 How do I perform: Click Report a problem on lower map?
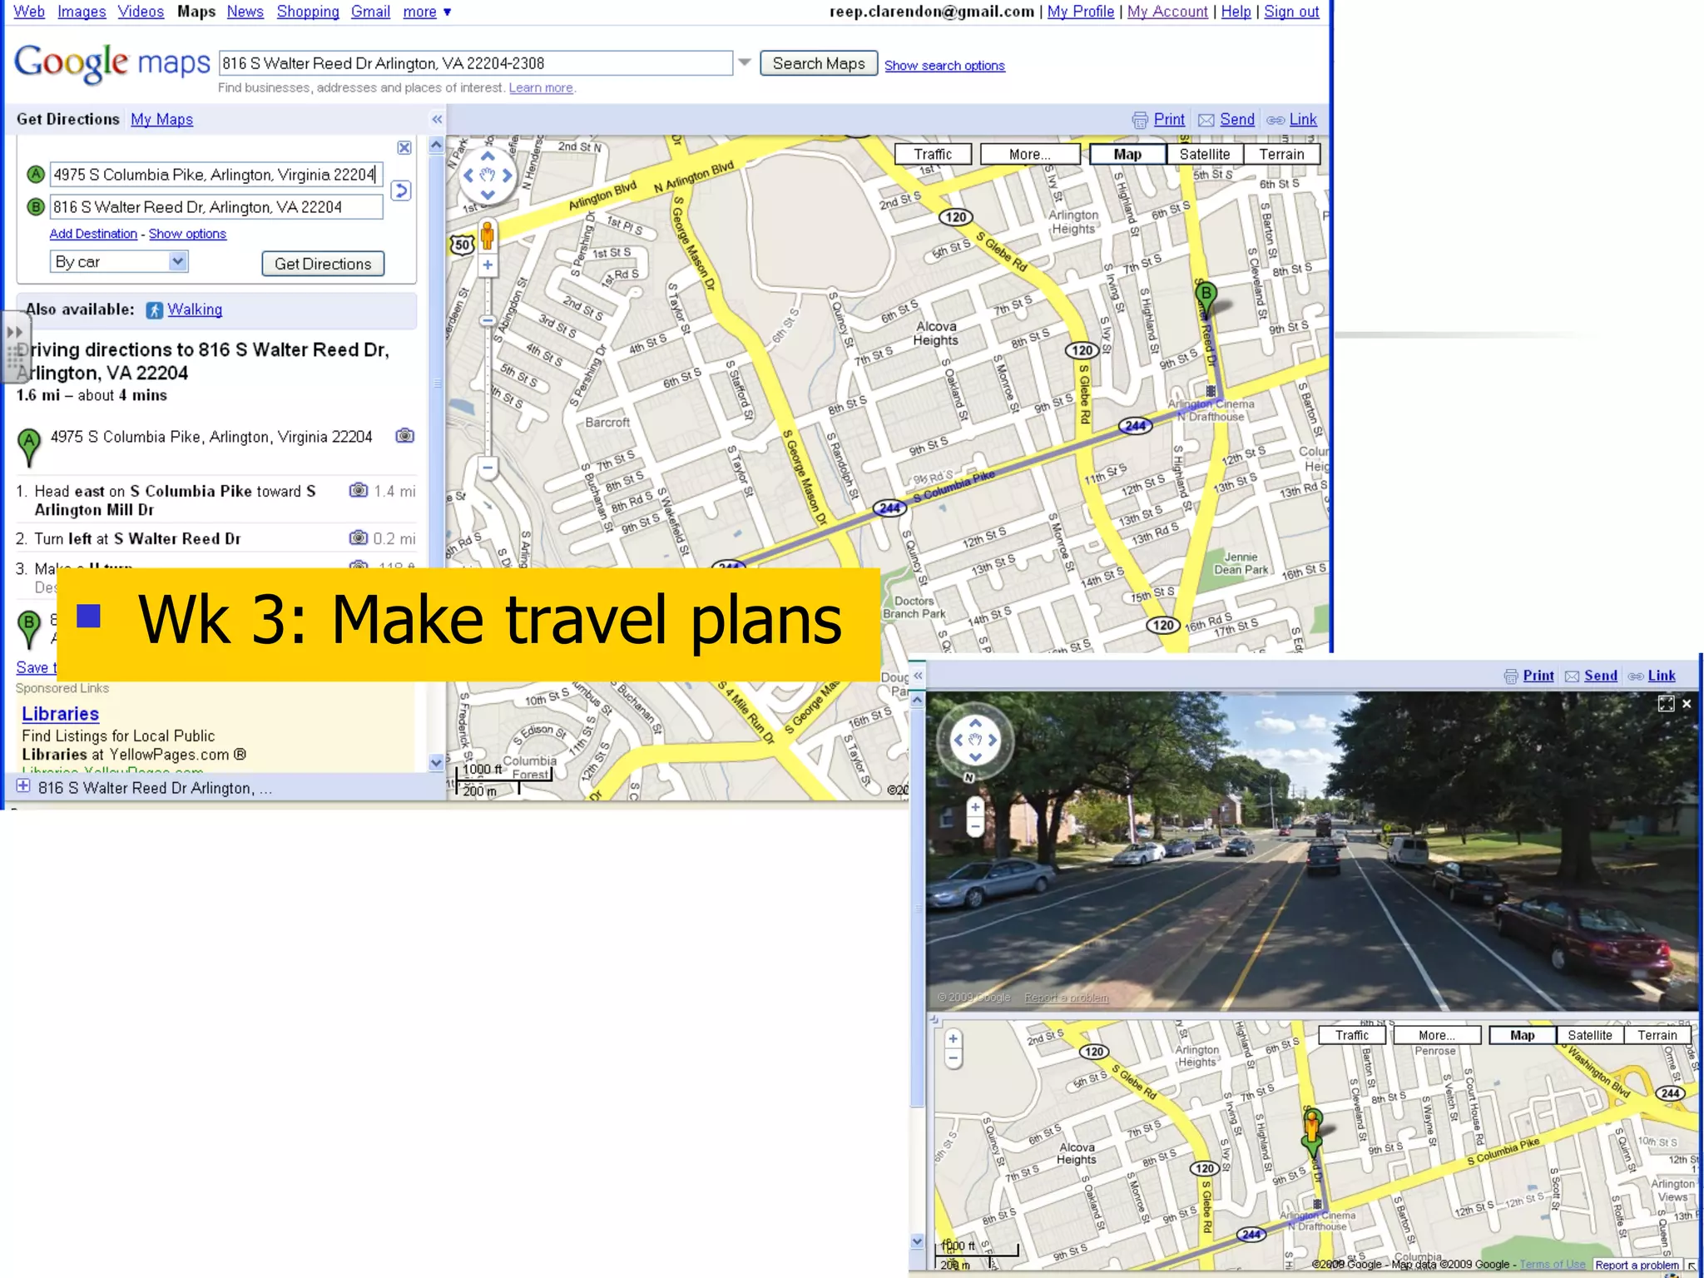(1637, 1265)
